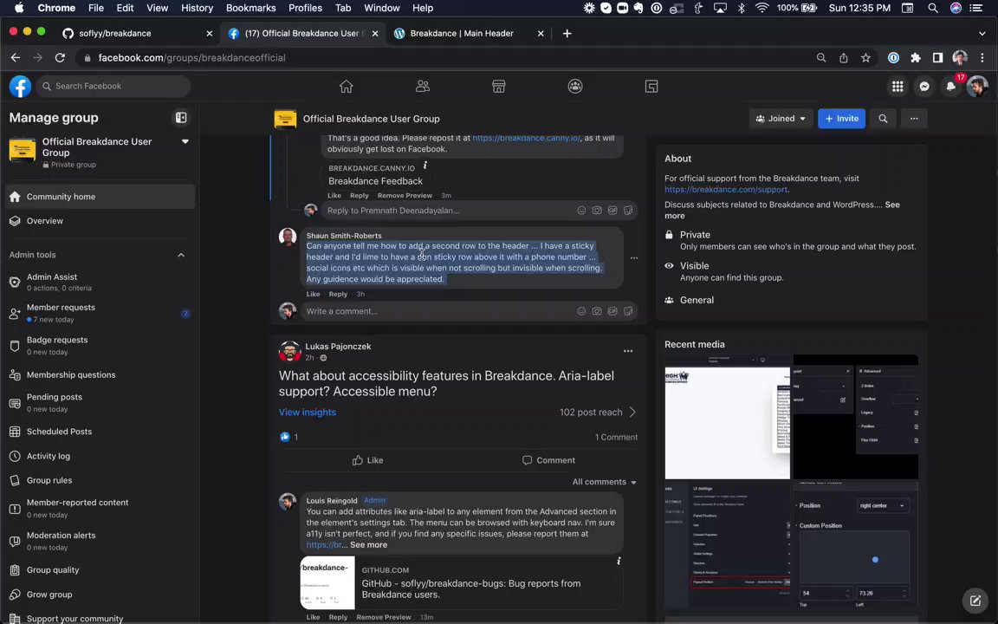Insert emoji in Reply to Premnath box

pyautogui.click(x=581, y=210)
